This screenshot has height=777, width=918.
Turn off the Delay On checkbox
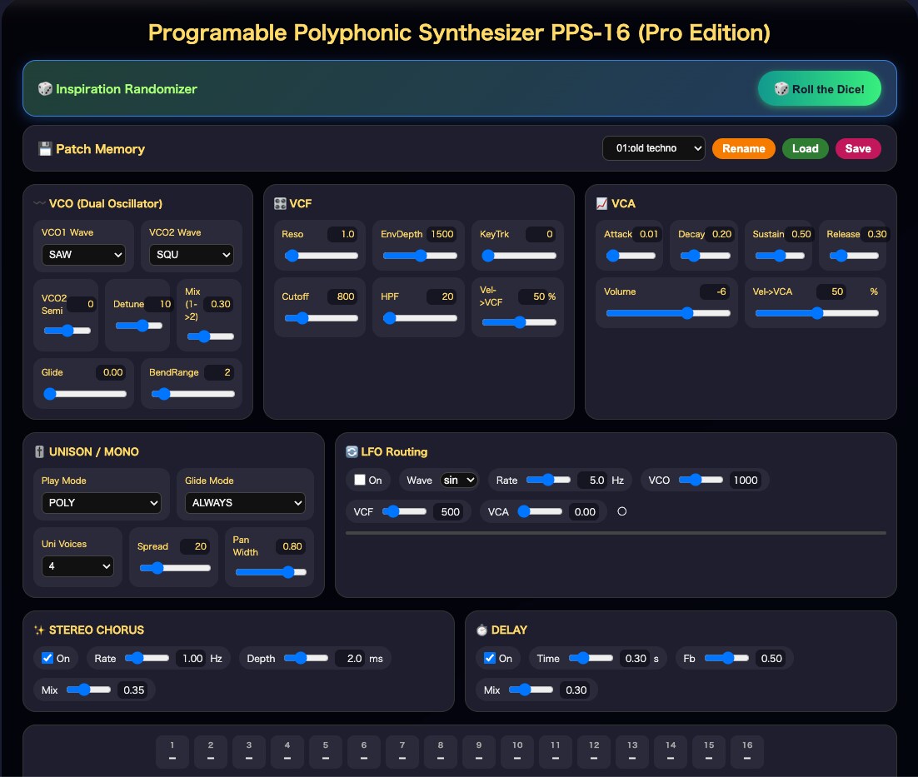pos(490,658)
